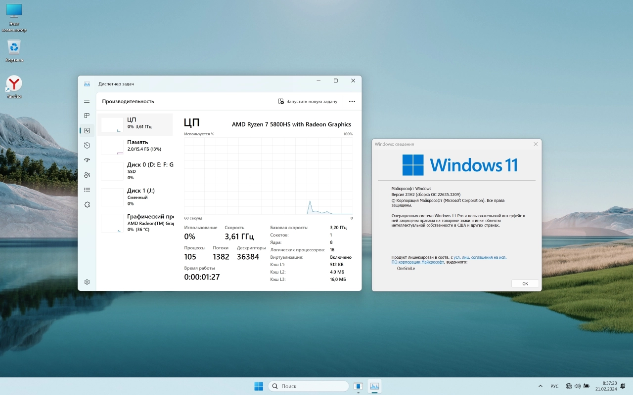Click the uptime value '0:00:01:27'
The width and height of the screenshot is (633, 395).
coord(202,277)
